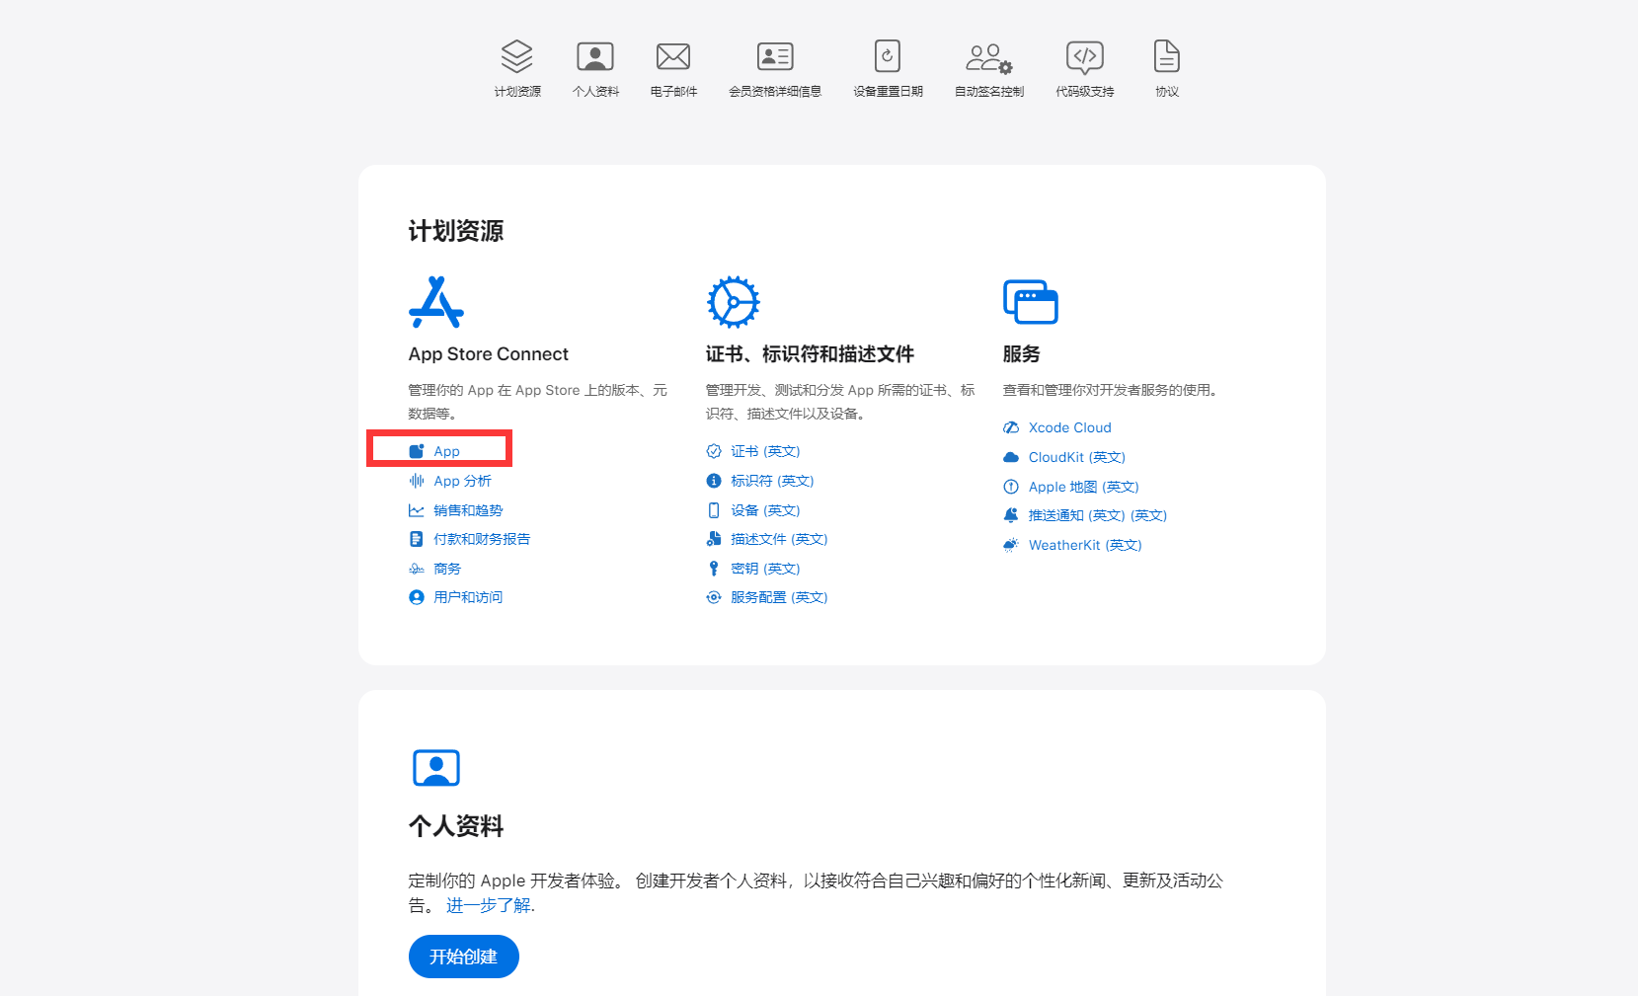Viewport: 1638px width, 996px height.
Task: Open the 服务配置 (英文) link
Action: (x=779, y=597)
